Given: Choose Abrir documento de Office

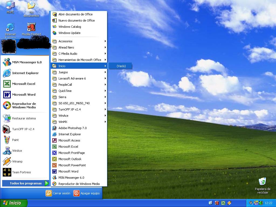Looking at the screenshot, I should (x=75, y=14).
